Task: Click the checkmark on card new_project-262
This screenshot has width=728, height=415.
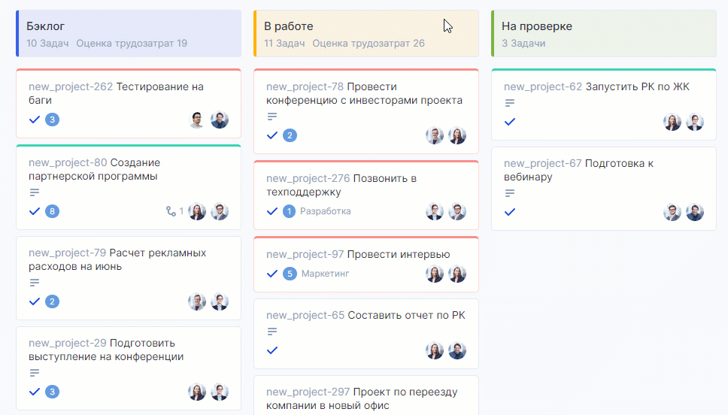Action: [x=35, y=120]
